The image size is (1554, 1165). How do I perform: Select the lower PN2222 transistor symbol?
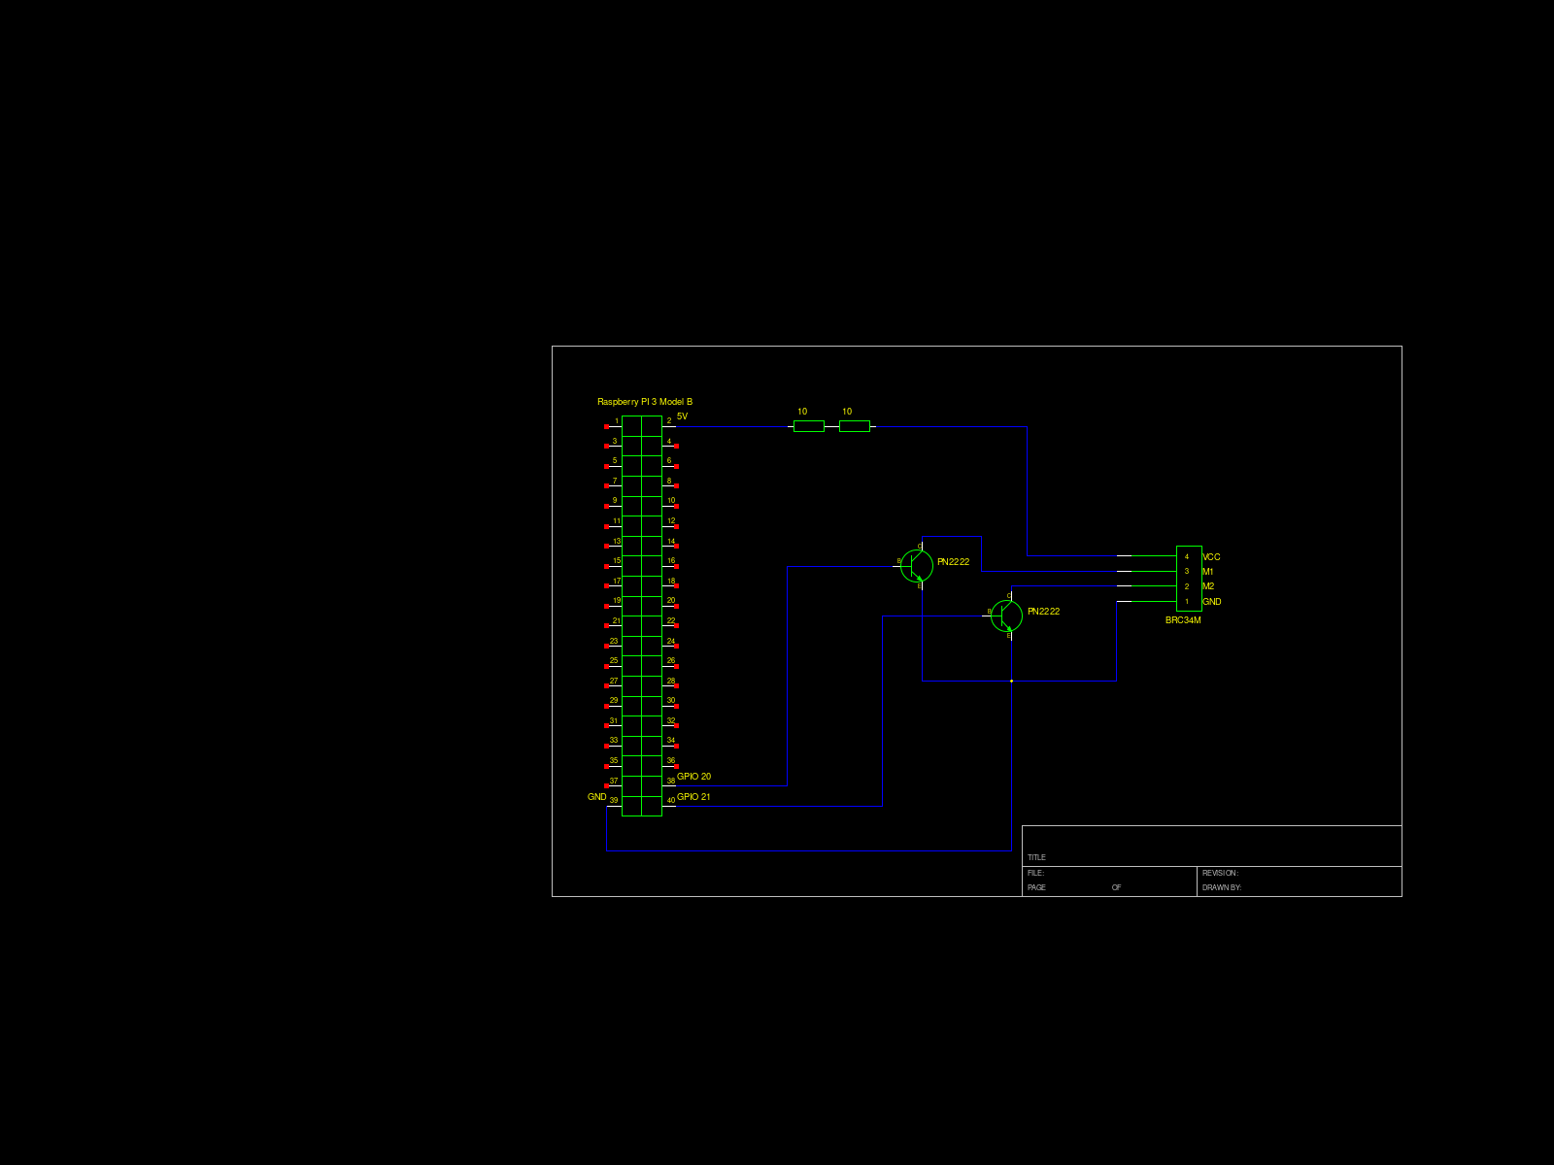pos(1006,616)
